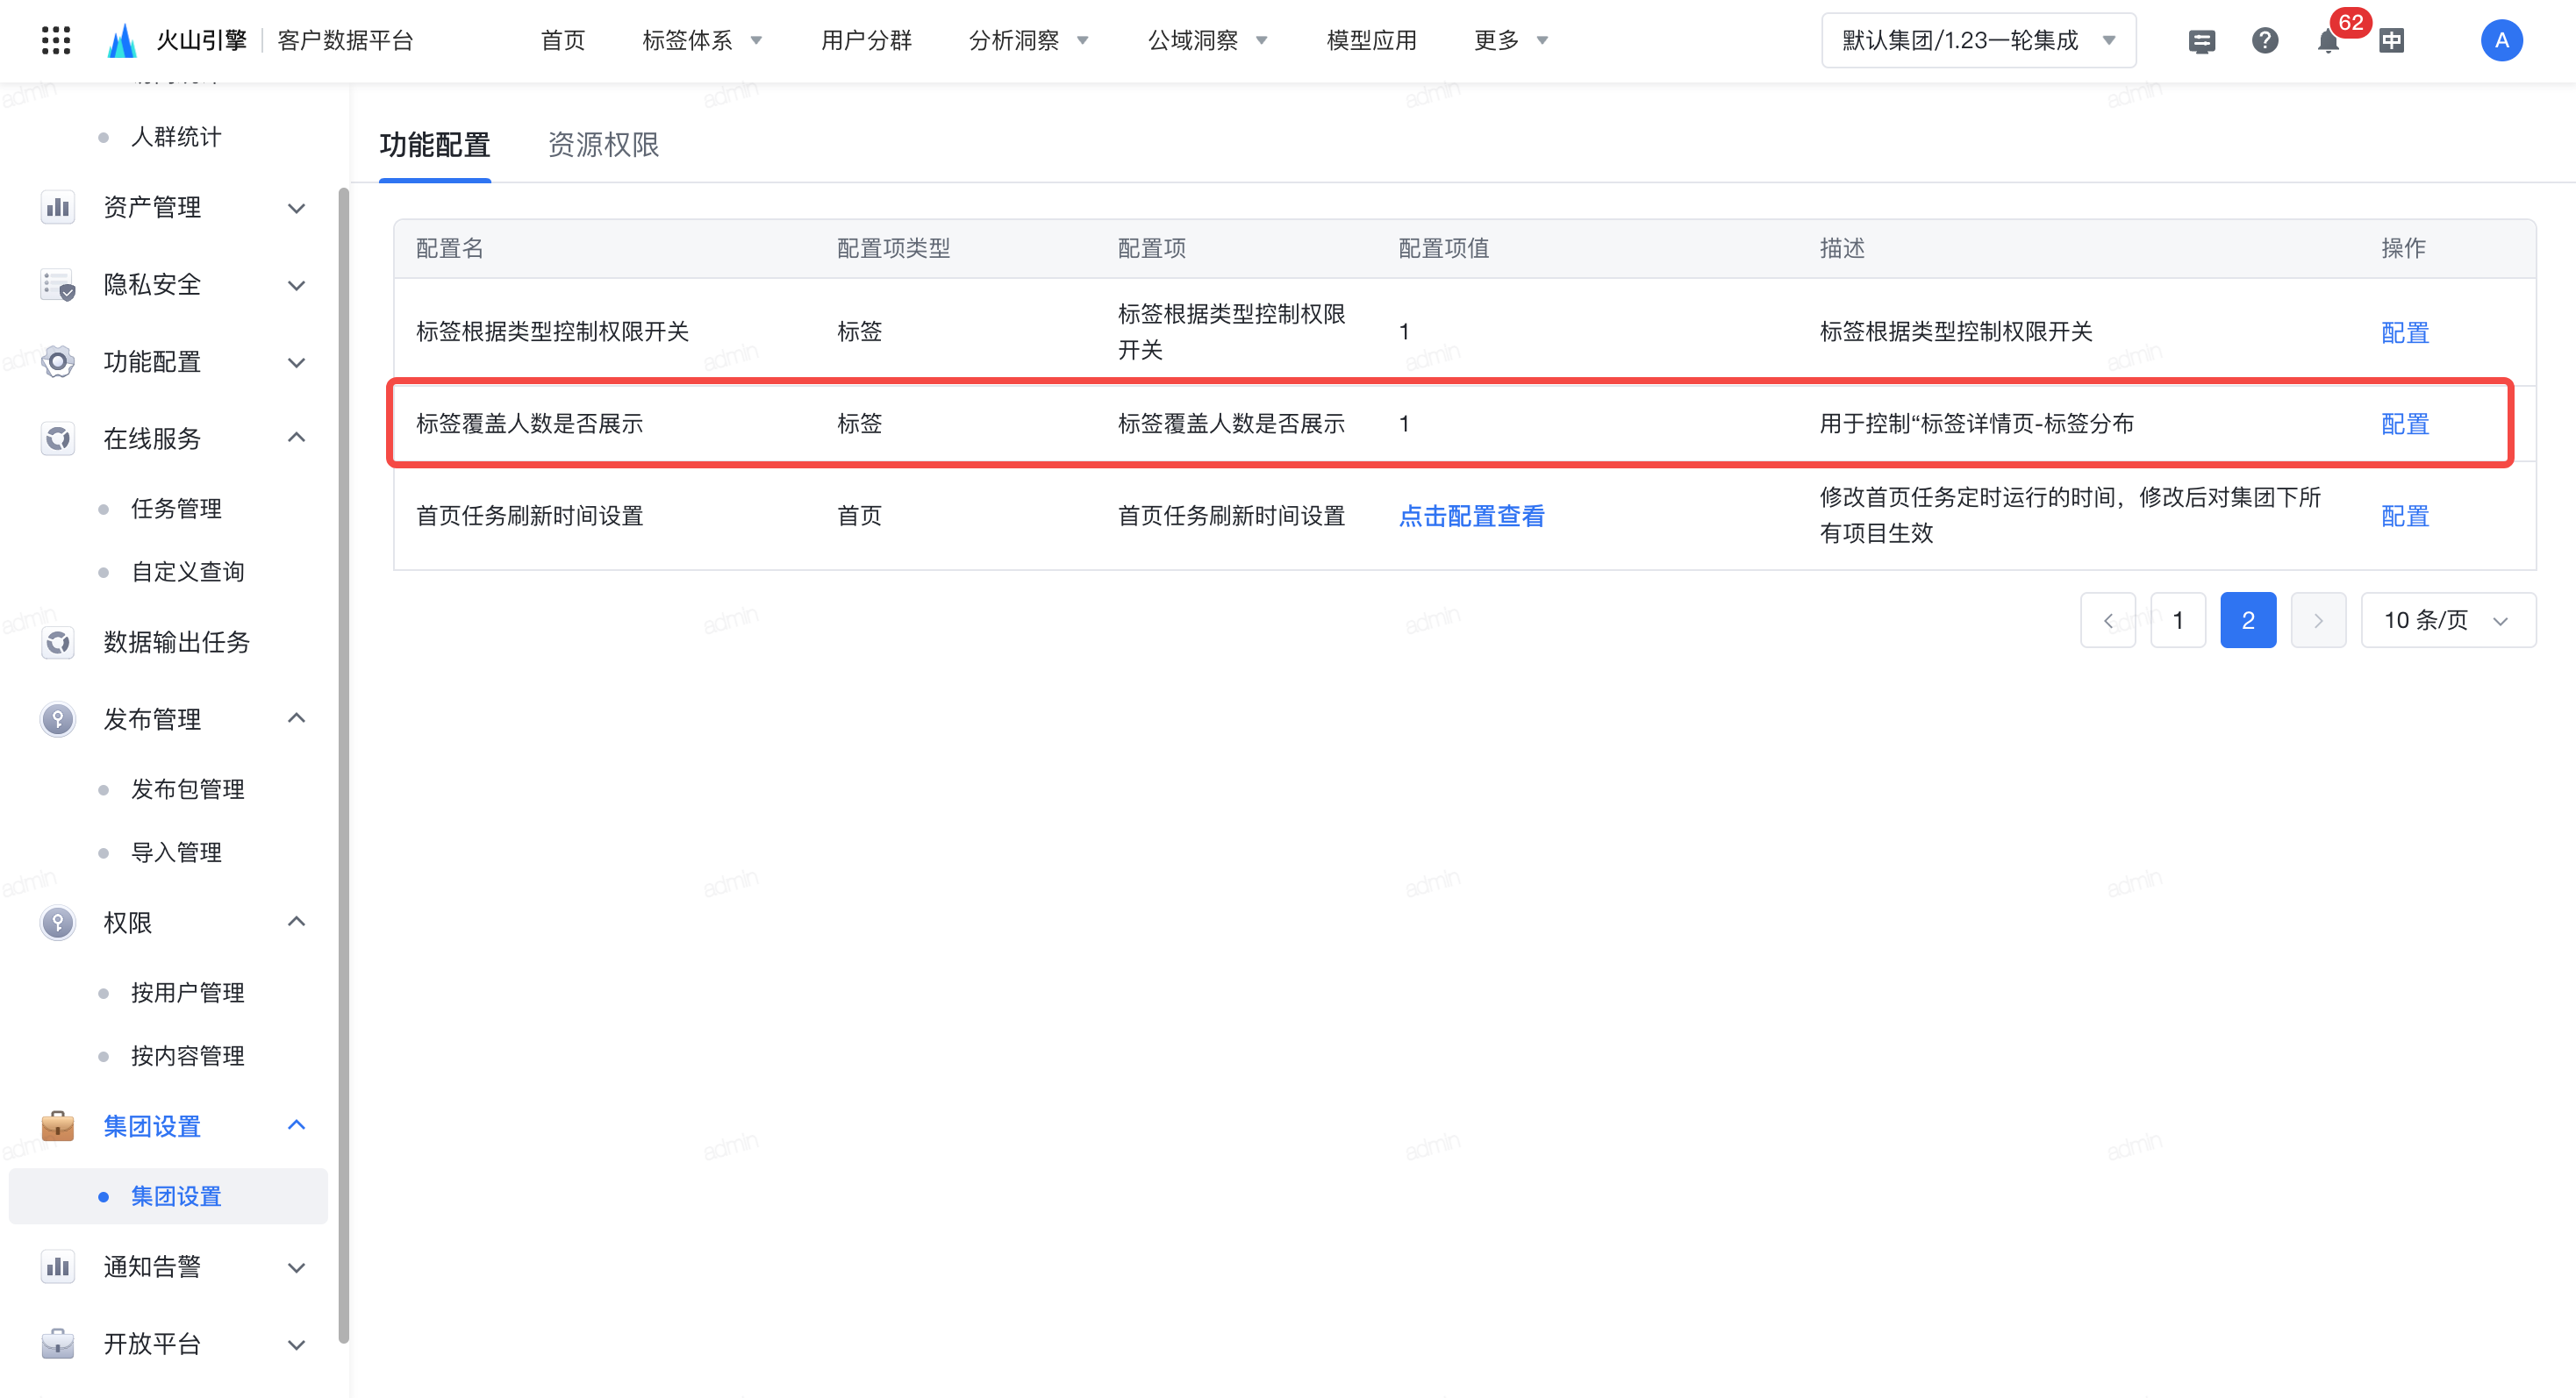Click the Volcano Engine logo
Screen dimensions: 2576x1398
click(x=122, y=40)
